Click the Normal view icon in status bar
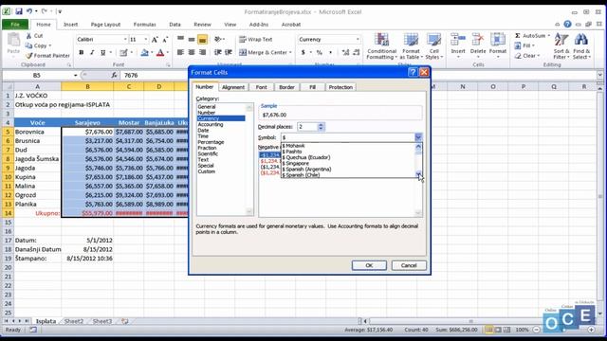607x341 pixels. [489, 330]
